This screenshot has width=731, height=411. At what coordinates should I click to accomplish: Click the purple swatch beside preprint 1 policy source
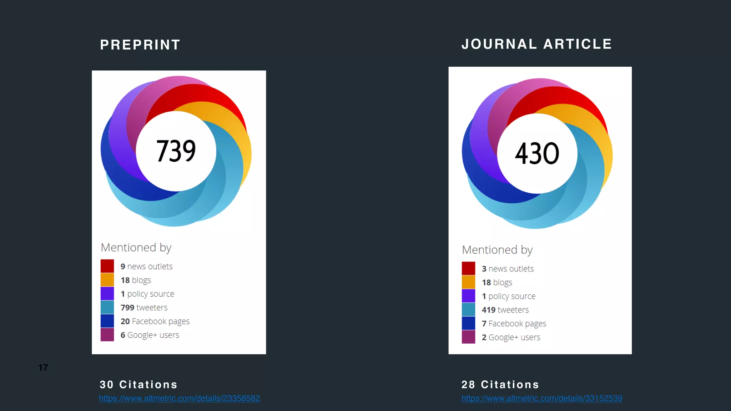(x=107, y=294)
